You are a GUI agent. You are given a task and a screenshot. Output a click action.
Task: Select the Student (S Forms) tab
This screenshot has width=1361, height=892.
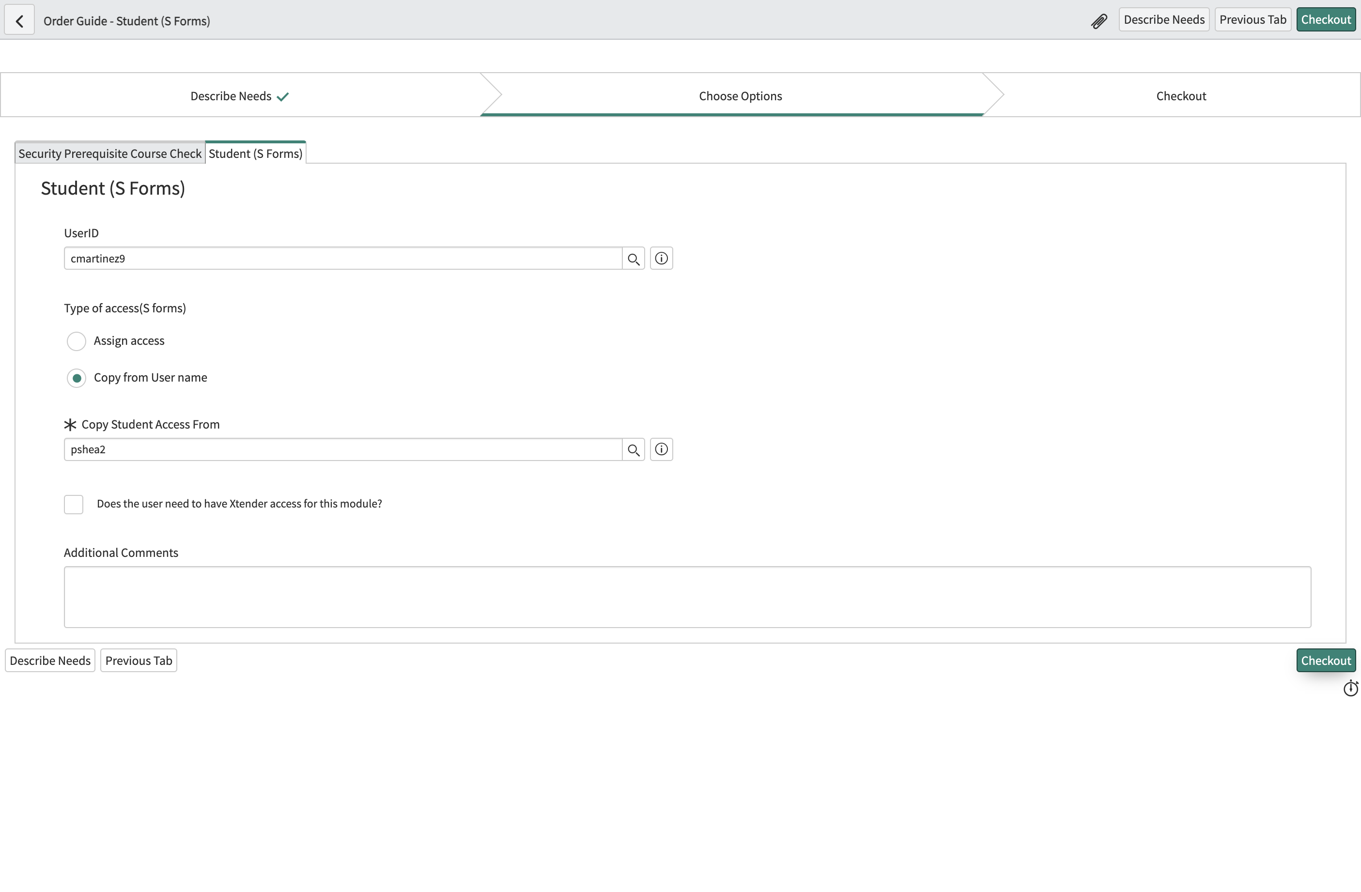(256, 153)
